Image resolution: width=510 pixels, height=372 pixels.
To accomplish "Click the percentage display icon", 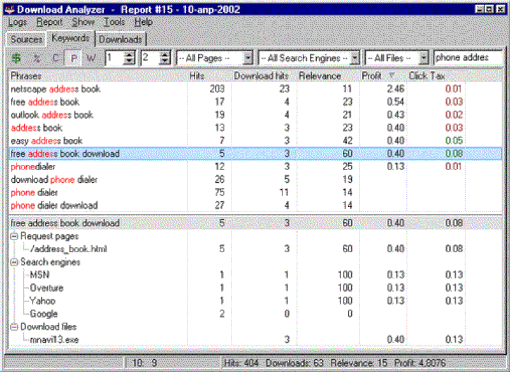I will click(36, 59).
